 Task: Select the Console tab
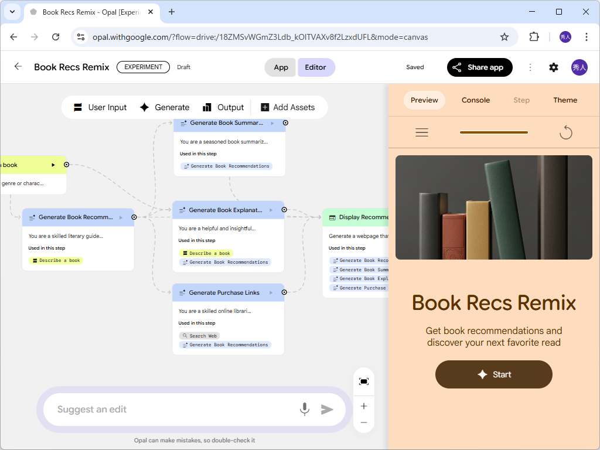click(475, 100)
